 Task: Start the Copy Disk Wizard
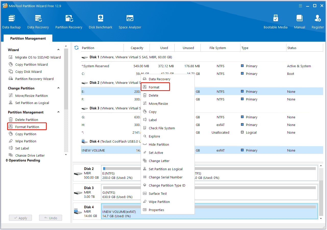click(x=25, y=72)
